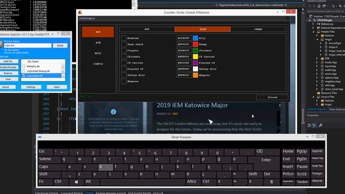Click the 2019 IEM Katowice Major headline
The width and height of the screenshot is (345, 194).
[192, 105]
